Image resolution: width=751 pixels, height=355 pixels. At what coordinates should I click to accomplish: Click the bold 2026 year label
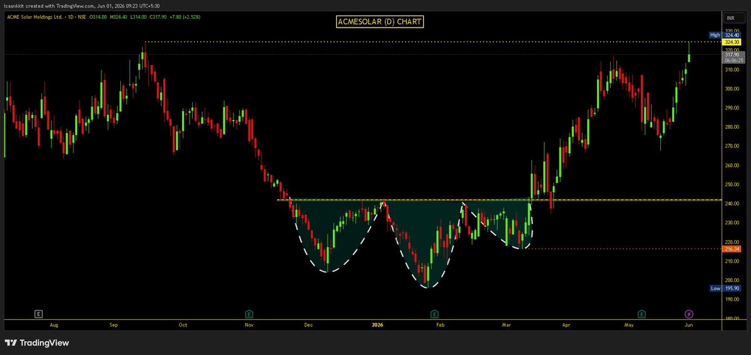click(x=377, y=325)
